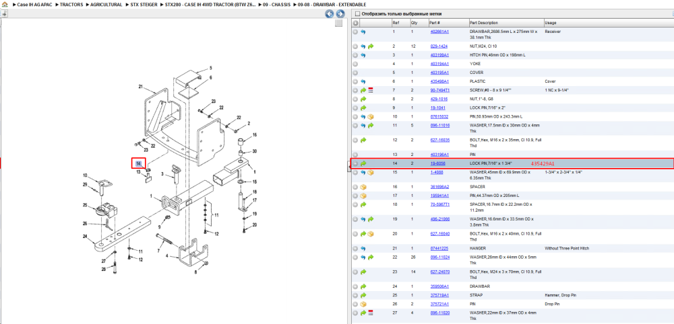The width and height of the screenshot is (674, 324).
Task: Toggle the round select button for row 4 YOKE
Action: pos(355,64)
